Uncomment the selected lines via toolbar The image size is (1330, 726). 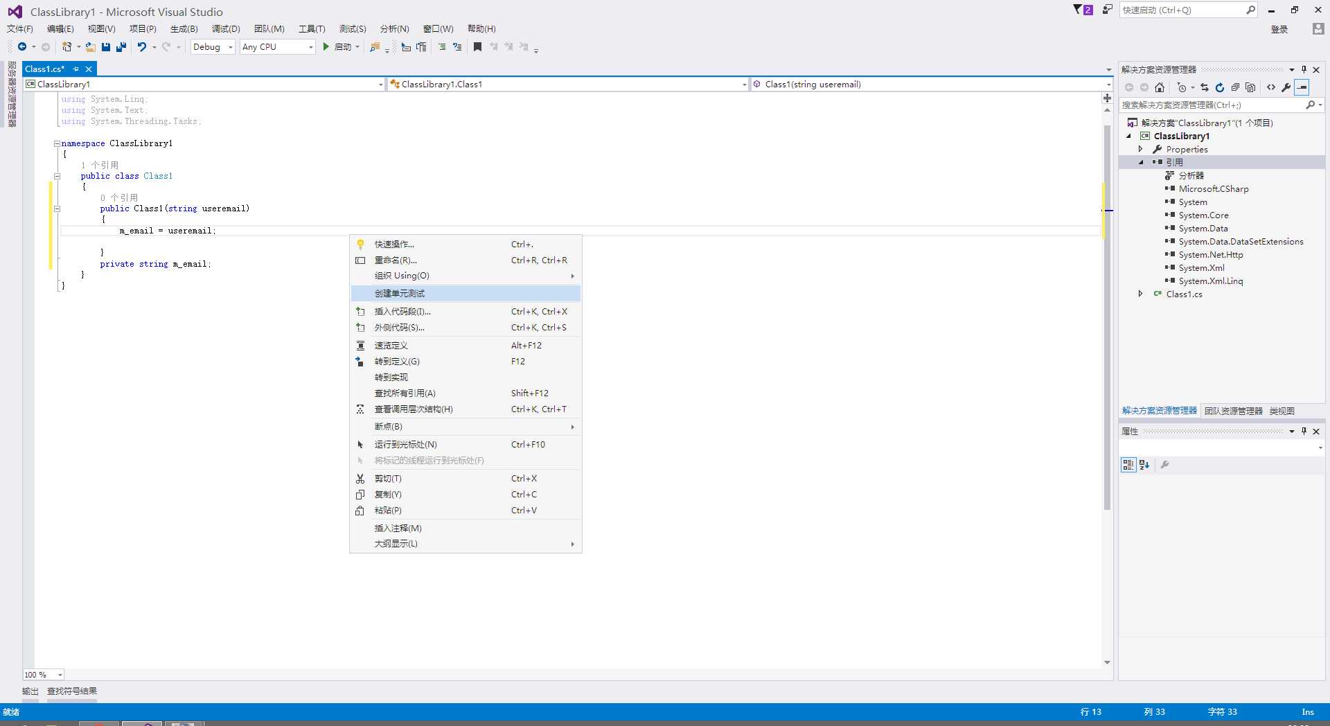point(457,47)
